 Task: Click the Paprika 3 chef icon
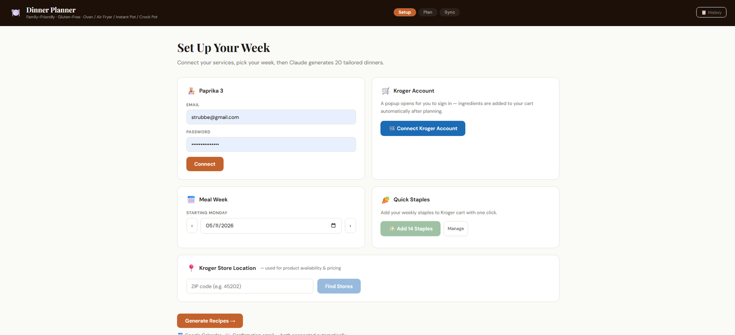coord(192,91)
